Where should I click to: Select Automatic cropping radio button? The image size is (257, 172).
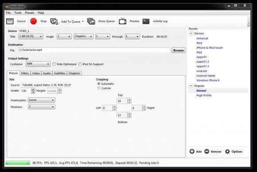pyautogui.click(x=99, y=84)
